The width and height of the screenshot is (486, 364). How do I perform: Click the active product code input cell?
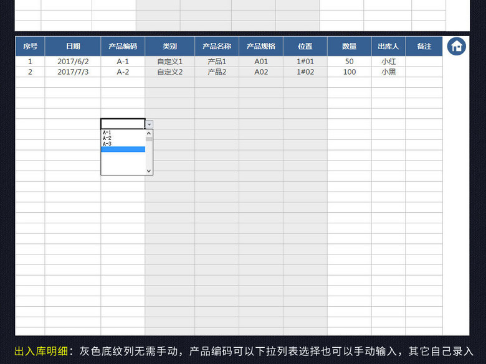[x=123, y=124]
